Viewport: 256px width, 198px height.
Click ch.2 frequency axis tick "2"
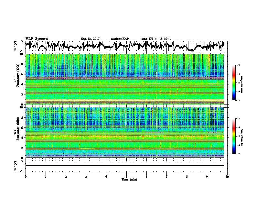tap(23, 148)
